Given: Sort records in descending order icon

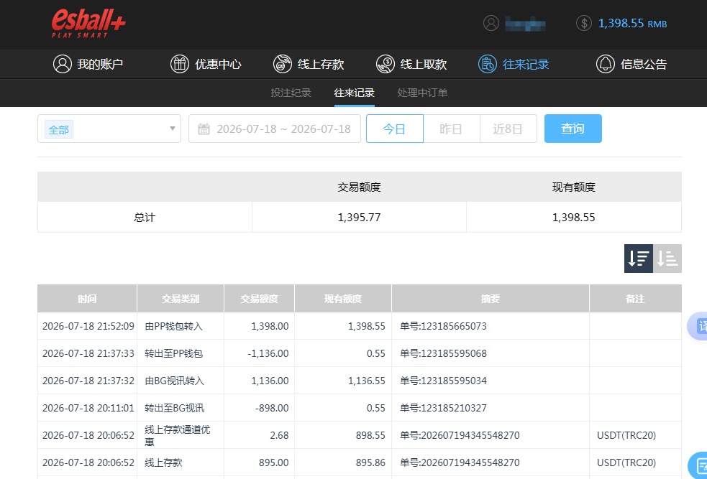Looking at the screenshot, I should tap(639, 259).
